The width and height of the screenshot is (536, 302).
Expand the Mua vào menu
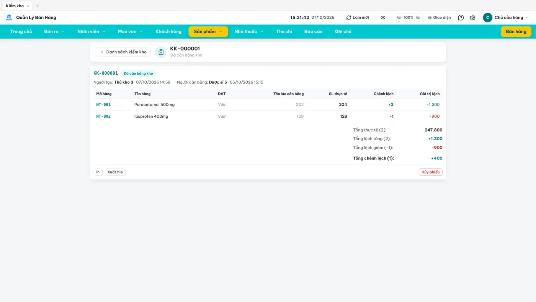[130, 31]
